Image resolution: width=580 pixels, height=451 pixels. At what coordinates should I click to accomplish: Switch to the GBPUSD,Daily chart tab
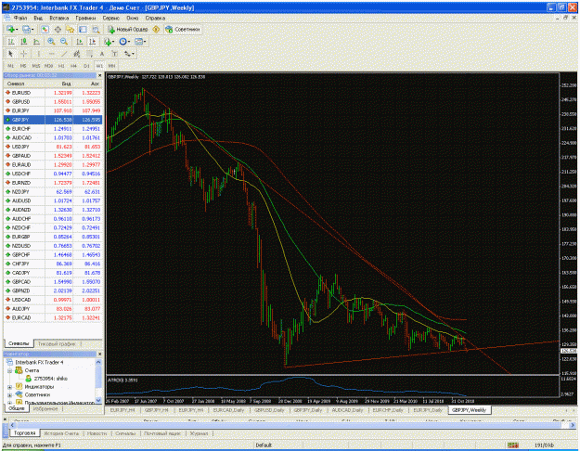[x=269, y=410]
